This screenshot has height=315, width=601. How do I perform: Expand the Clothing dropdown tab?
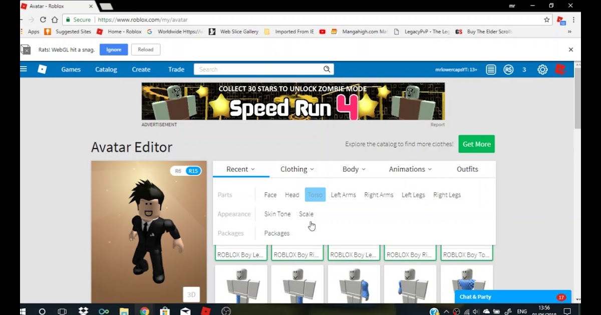coord(297,169)
